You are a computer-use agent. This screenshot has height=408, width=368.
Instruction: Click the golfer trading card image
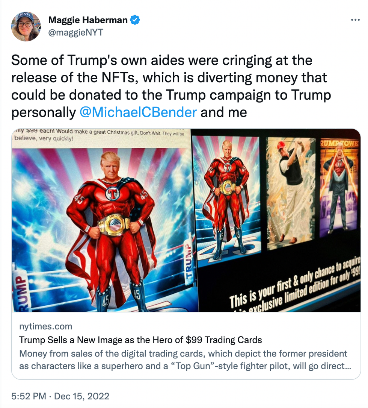[290, 193]
